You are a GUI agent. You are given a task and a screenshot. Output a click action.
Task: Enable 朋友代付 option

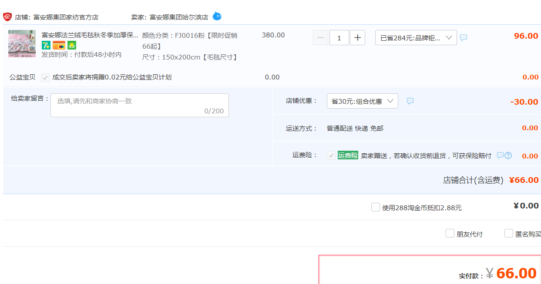point(450,233)
